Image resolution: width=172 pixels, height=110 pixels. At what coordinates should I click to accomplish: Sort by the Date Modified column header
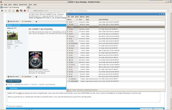(132, 20)
